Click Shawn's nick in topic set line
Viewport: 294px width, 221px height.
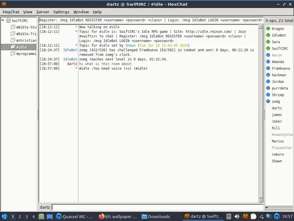[x=130, y=45]
